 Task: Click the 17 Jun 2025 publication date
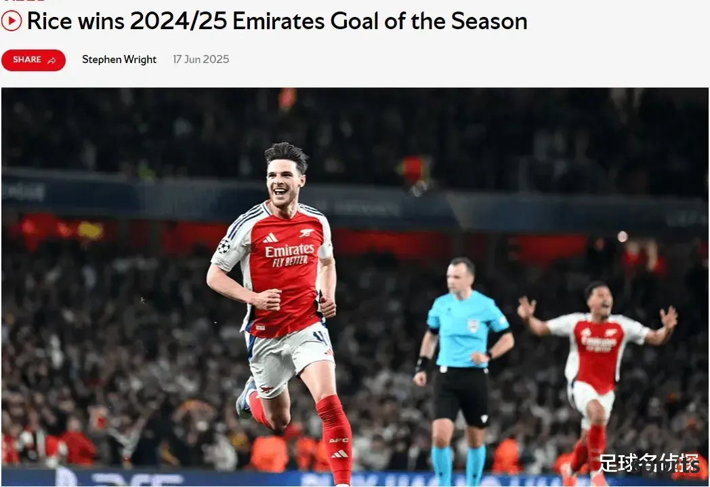[x=201, y=60]
